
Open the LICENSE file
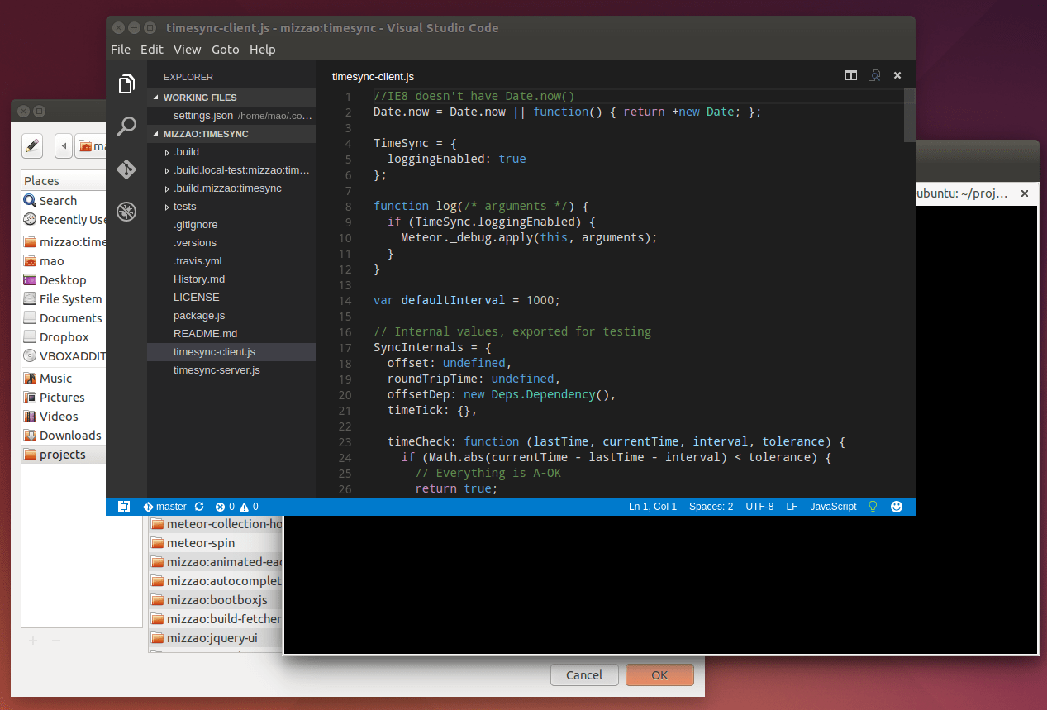pos(231,298)
